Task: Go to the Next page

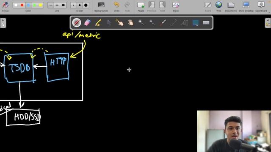Action: 162,7
